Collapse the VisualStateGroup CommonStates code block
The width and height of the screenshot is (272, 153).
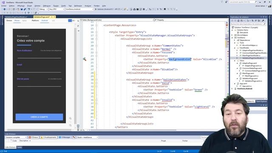pos(96,45)
